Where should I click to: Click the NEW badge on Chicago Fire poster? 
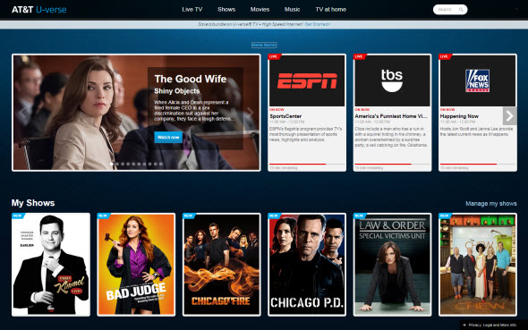click(189, 216)
